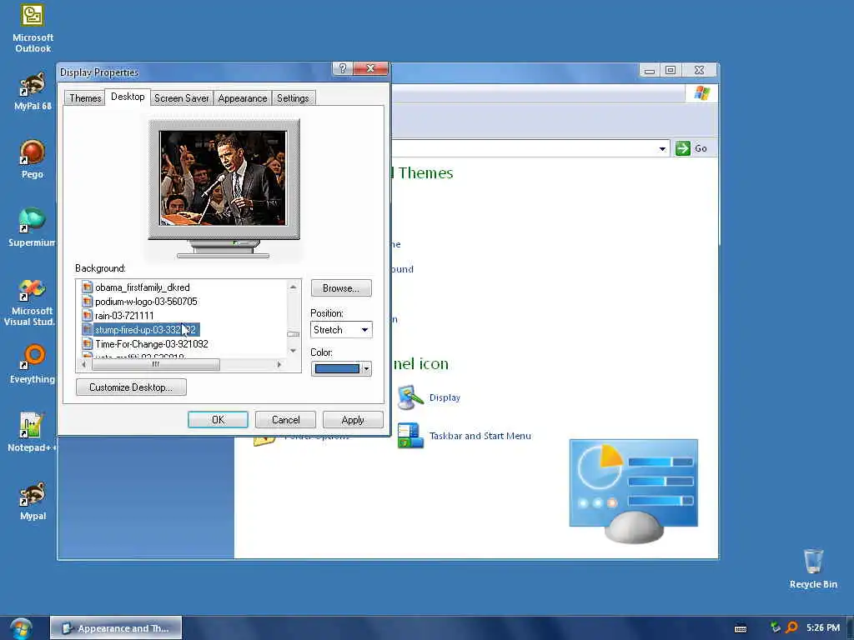Viewport: 854px width, 640px height.
Task: Click the background list scroll down arrow
Action: [293, 351]
